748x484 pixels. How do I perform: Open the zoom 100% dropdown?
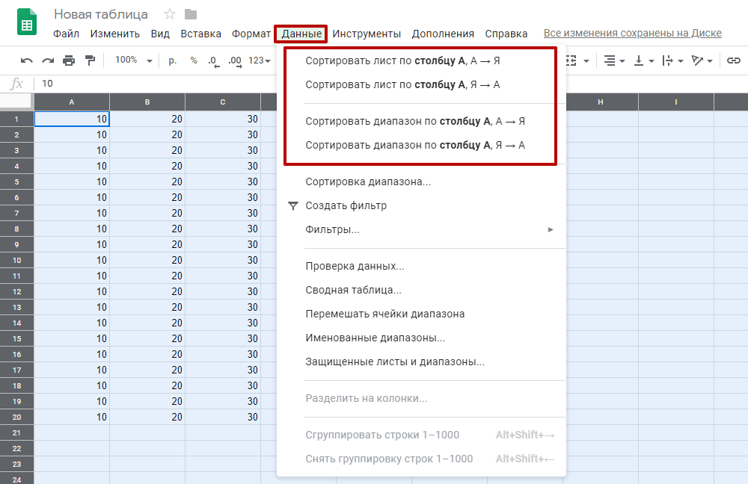click(134, 60)
